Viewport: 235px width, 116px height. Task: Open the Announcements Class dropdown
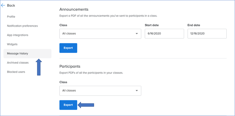(x=100, y=34)
